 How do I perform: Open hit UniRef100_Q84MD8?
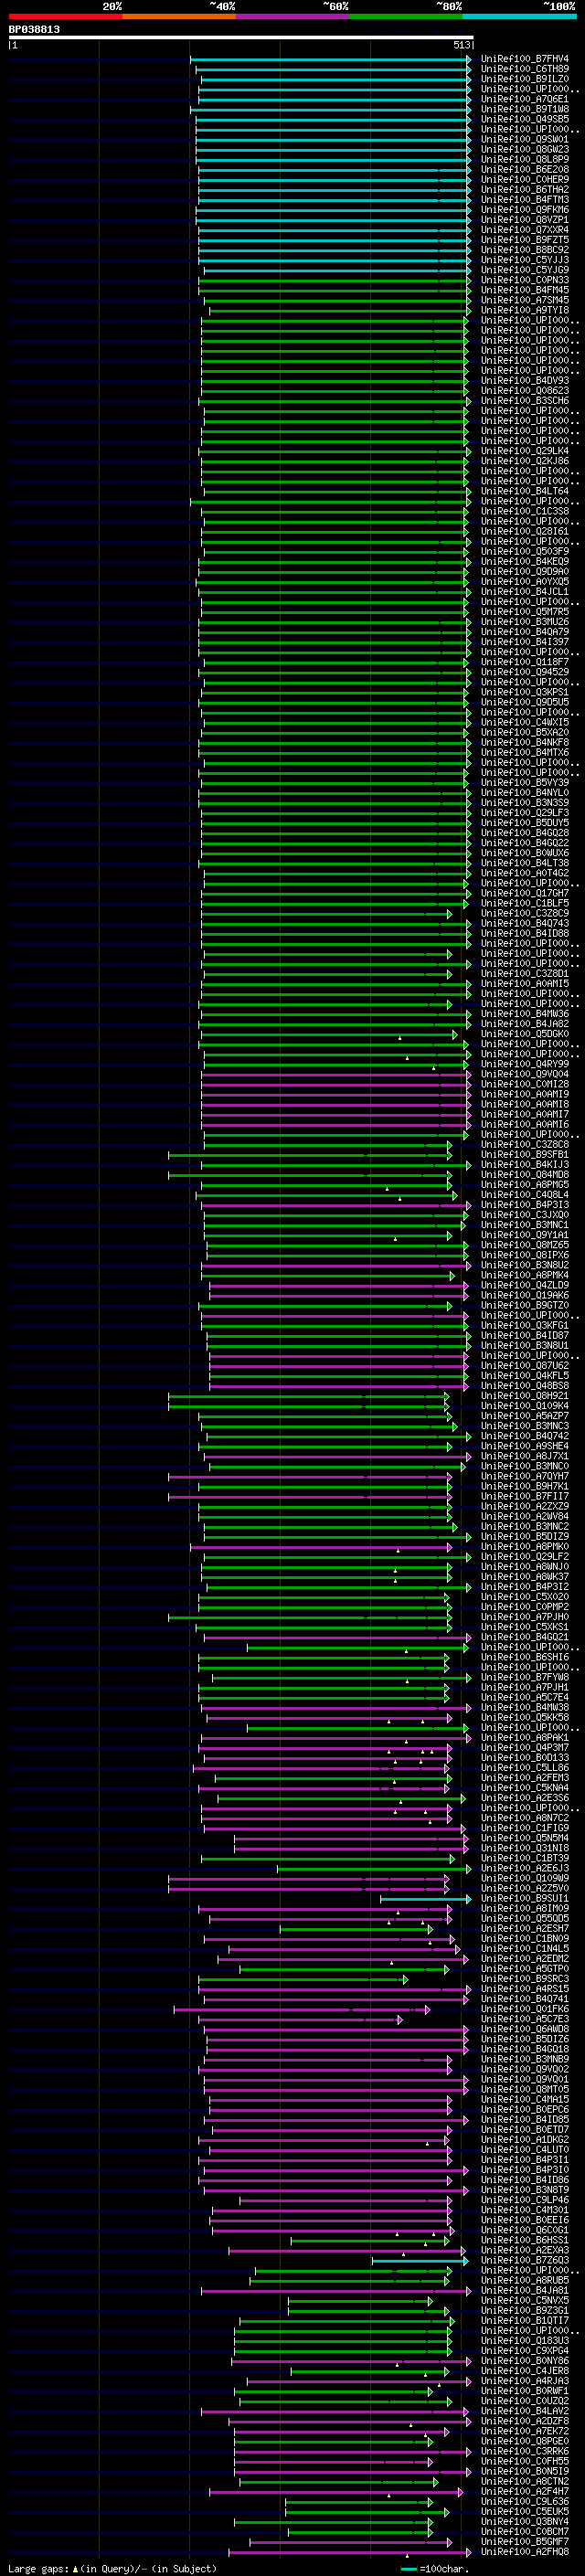pos(525,1175)
